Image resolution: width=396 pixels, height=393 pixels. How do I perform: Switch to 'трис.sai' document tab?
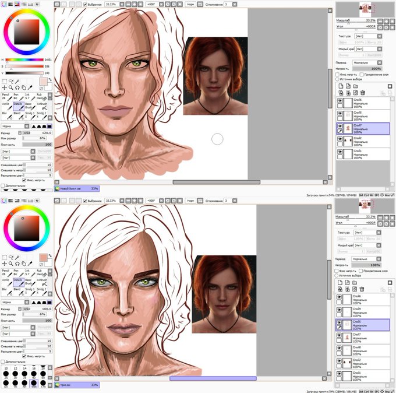click(77, 385)
